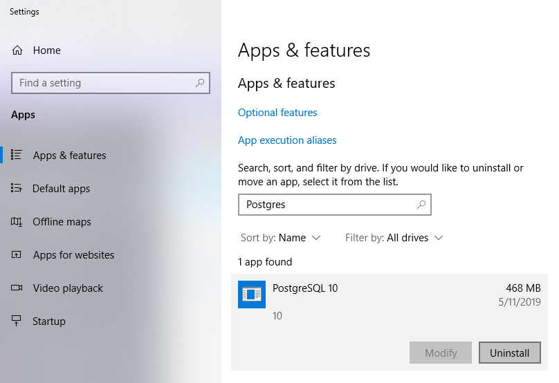
Task: Open Offline maps section
Action: point(62,222)
